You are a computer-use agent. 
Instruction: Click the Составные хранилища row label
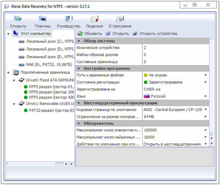tap(97, 62)
